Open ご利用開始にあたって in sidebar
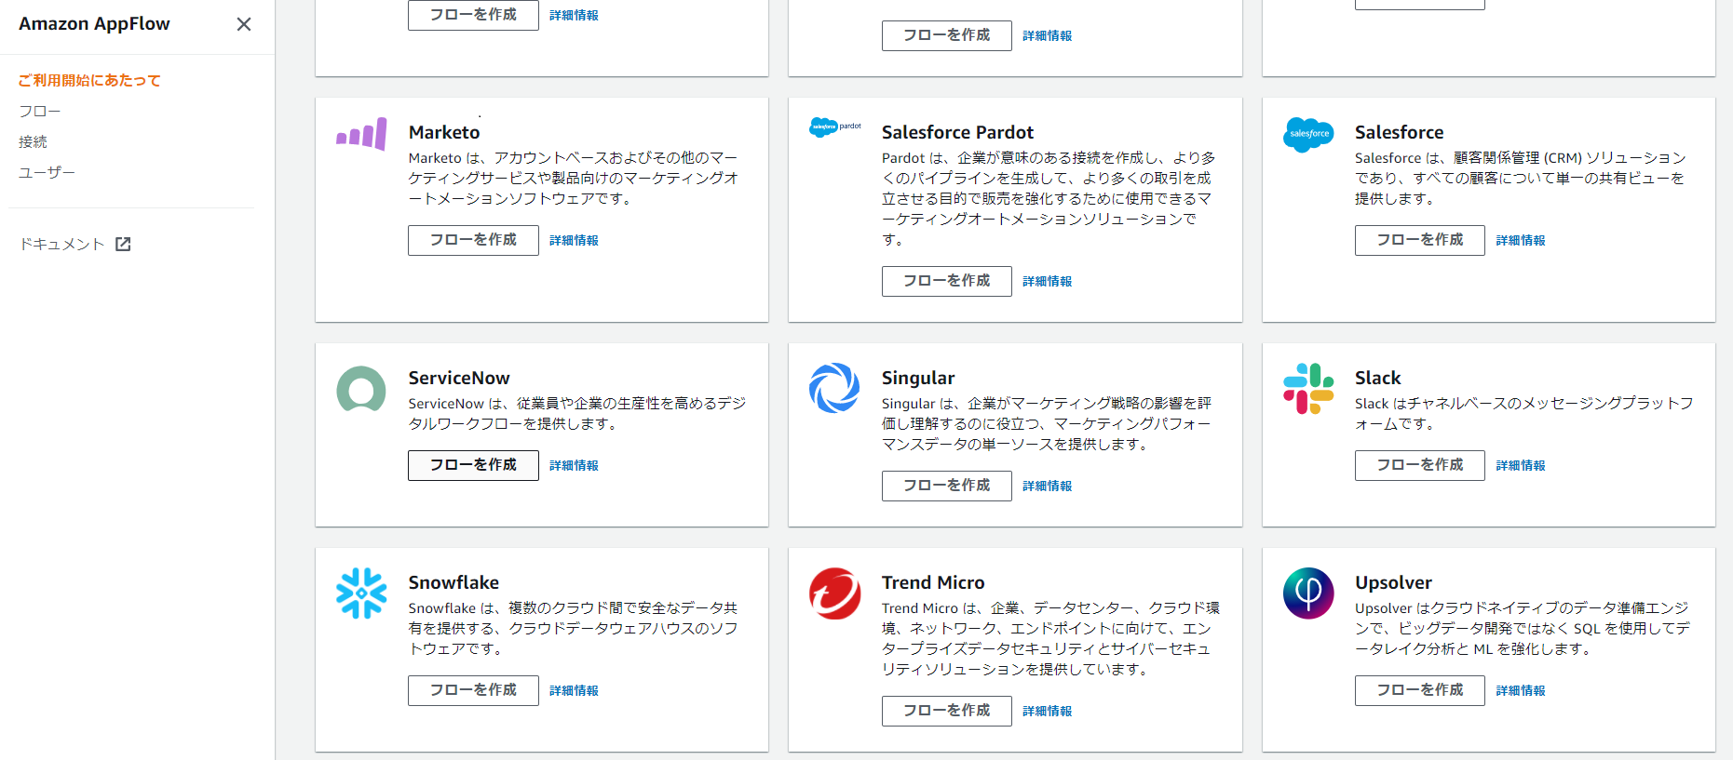The height and width of the screenshot is (760, 1733). pyautogui.click(x=89, y=80)
